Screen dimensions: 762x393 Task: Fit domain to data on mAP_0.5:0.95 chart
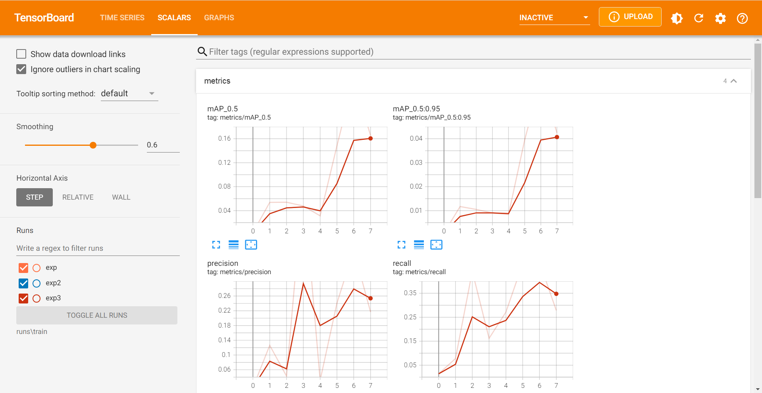coord(436,245)
